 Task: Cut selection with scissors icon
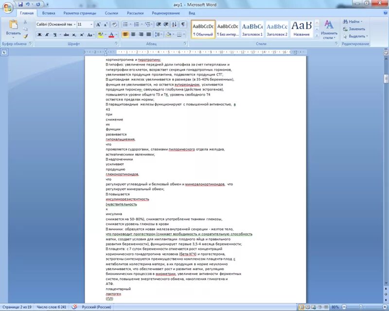(26, 22)
